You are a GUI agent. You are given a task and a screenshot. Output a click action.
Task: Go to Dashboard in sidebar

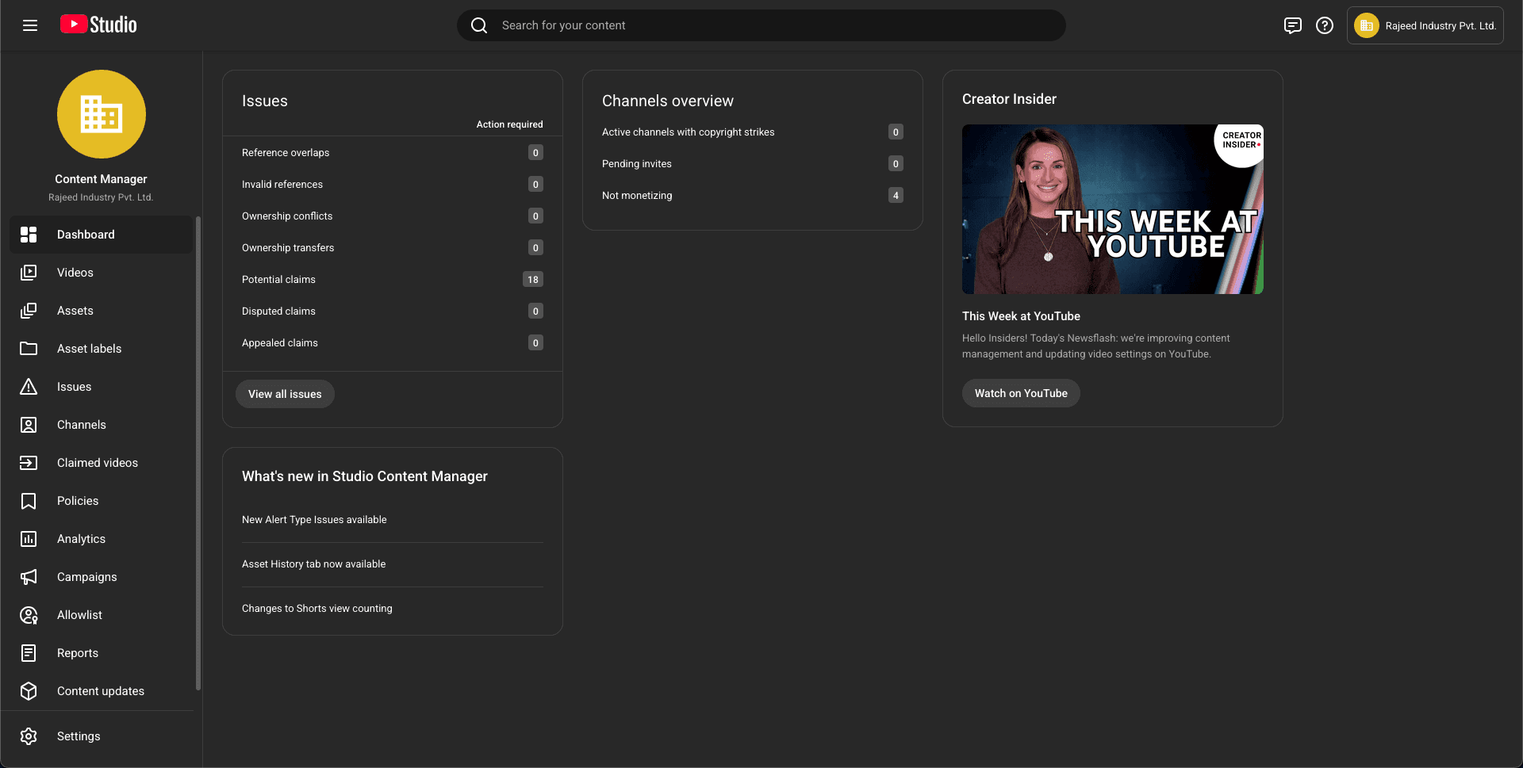tap(102, 235)
